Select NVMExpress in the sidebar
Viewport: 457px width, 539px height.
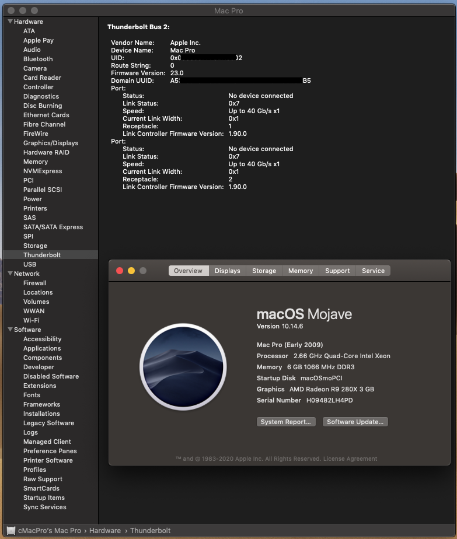[x=43, y=171]
